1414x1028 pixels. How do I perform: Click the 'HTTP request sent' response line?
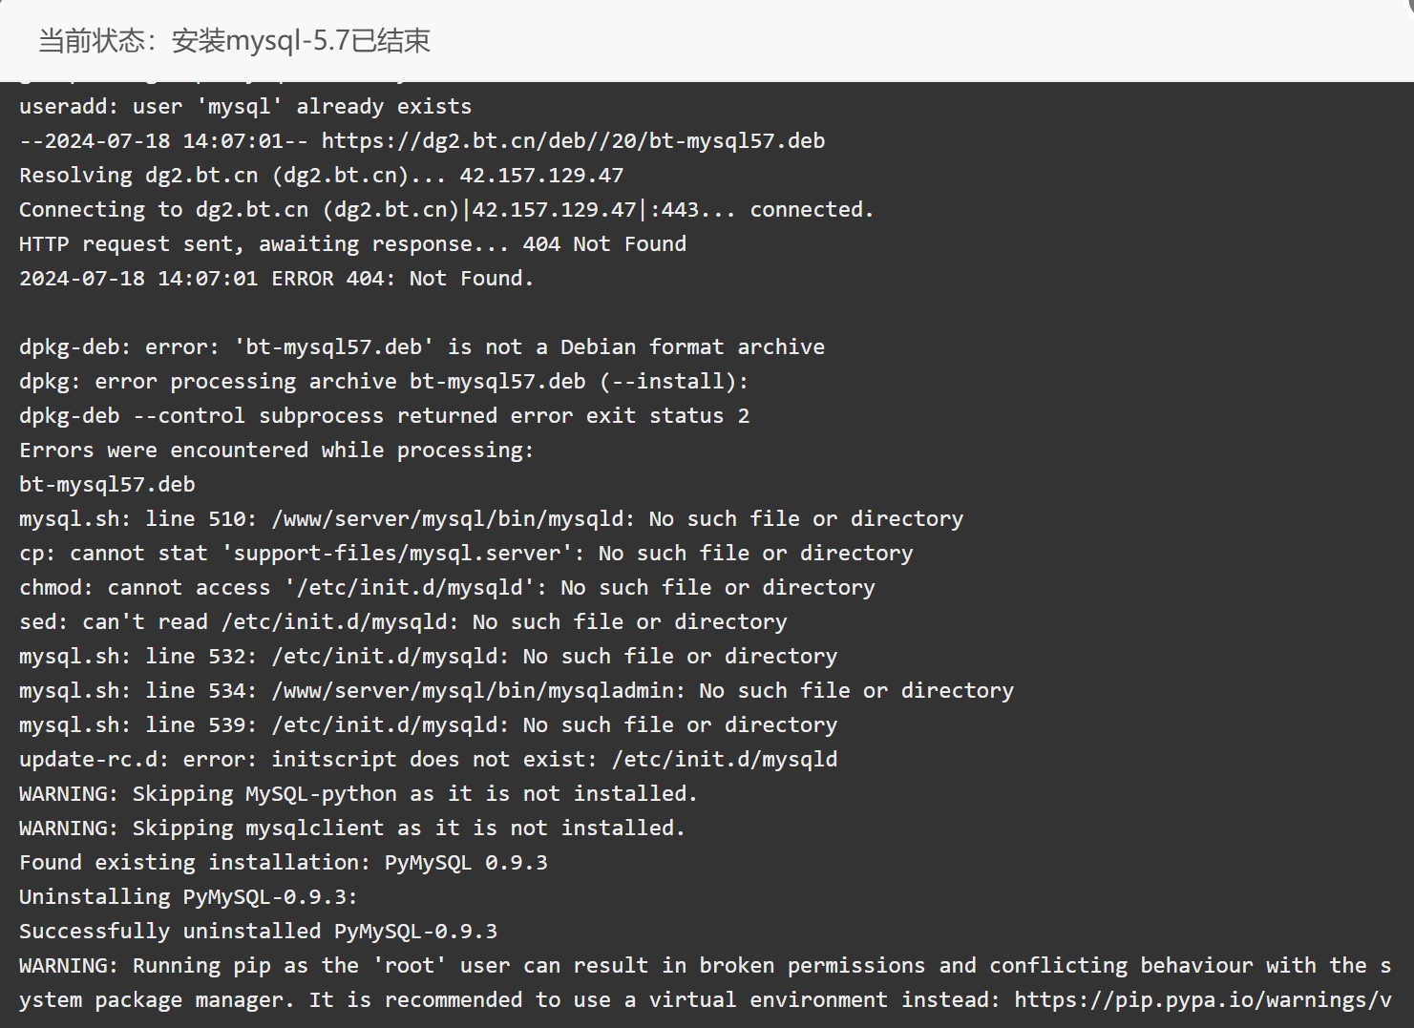[x=352, y=244]
